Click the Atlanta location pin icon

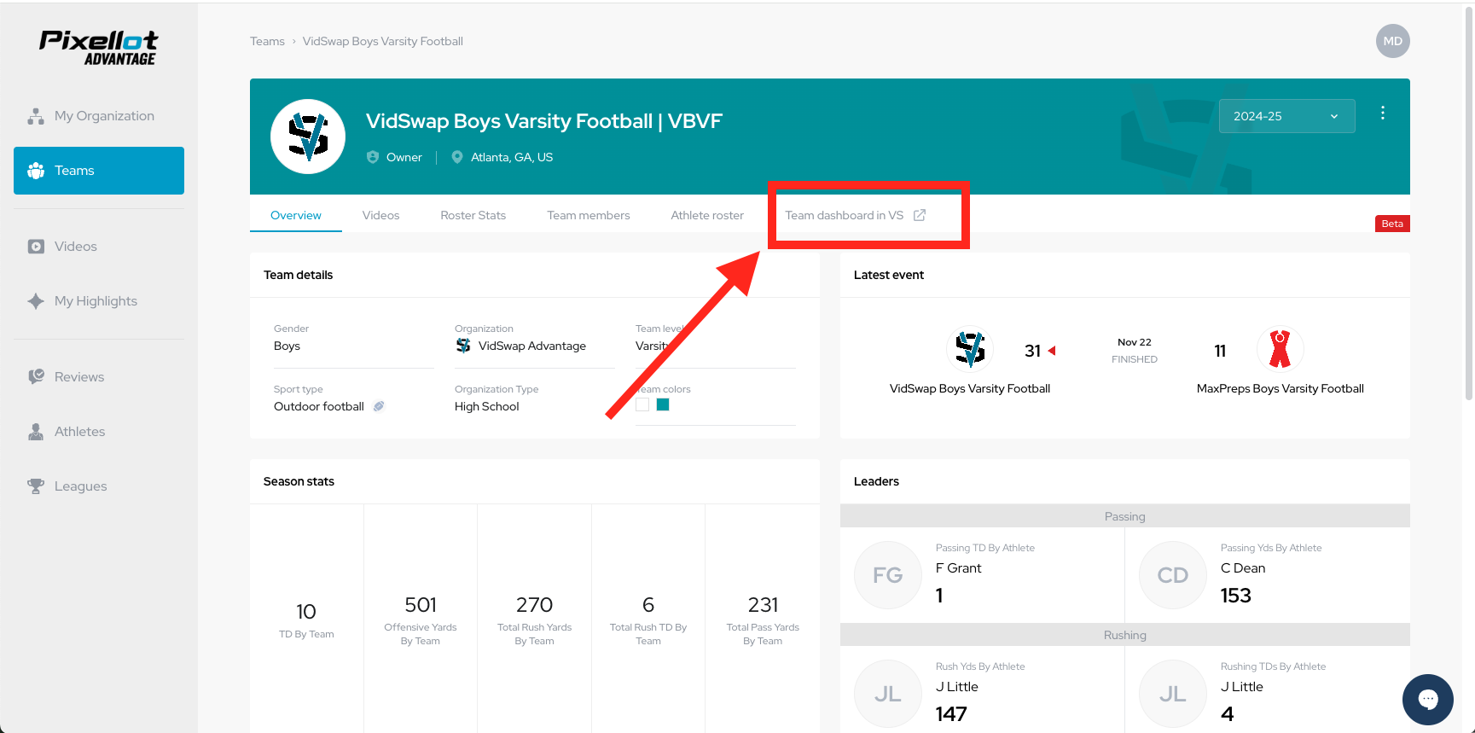pyautogui.click(x=457, y=157)
